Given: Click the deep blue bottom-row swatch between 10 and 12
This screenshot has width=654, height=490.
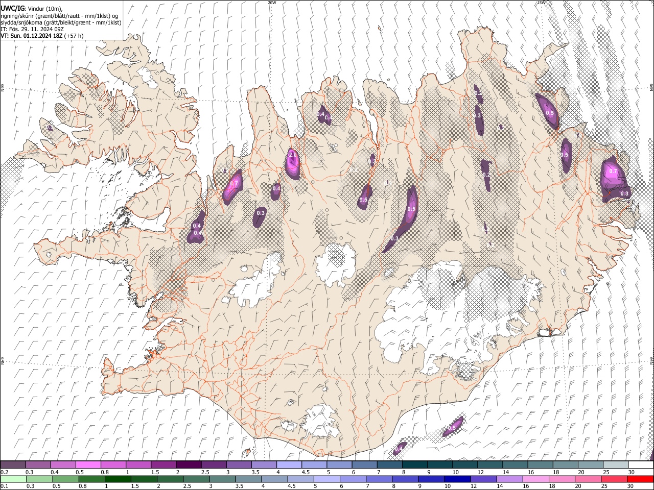Looking at the screenshot, I should coord(457,479).
